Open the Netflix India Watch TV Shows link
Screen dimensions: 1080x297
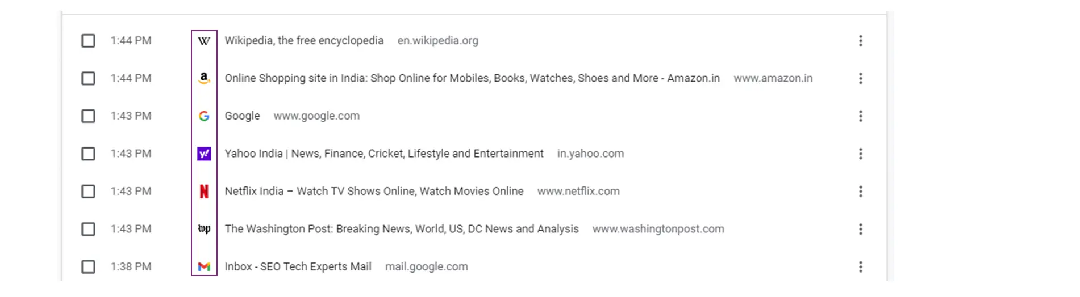click(x=374, y=192)
